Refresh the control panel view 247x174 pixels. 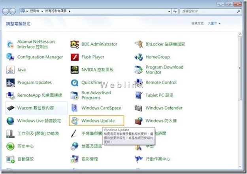click(x=175, y=11)
